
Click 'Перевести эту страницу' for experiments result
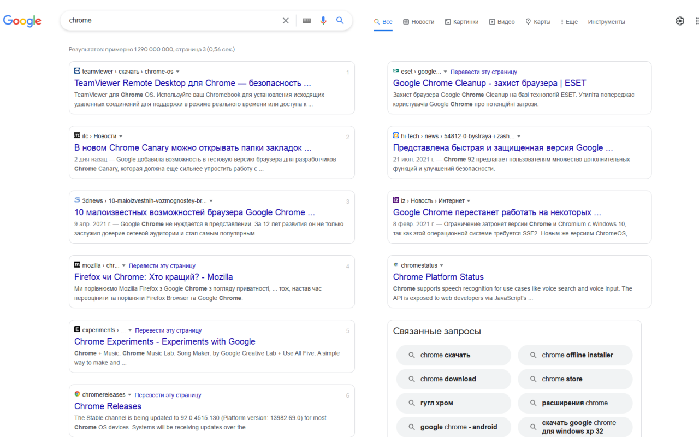pyautogui.click(x=168, y=330)
